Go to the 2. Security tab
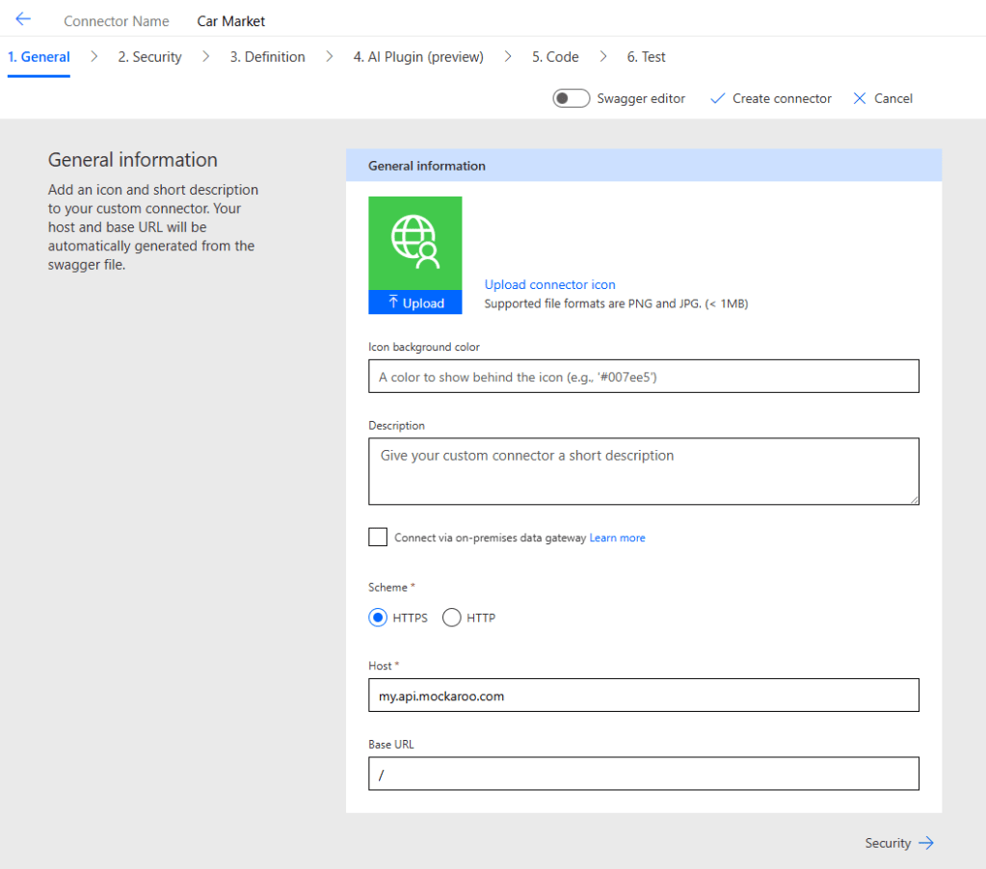The width and height of the screenshot is (986, 869). (149, 57)
